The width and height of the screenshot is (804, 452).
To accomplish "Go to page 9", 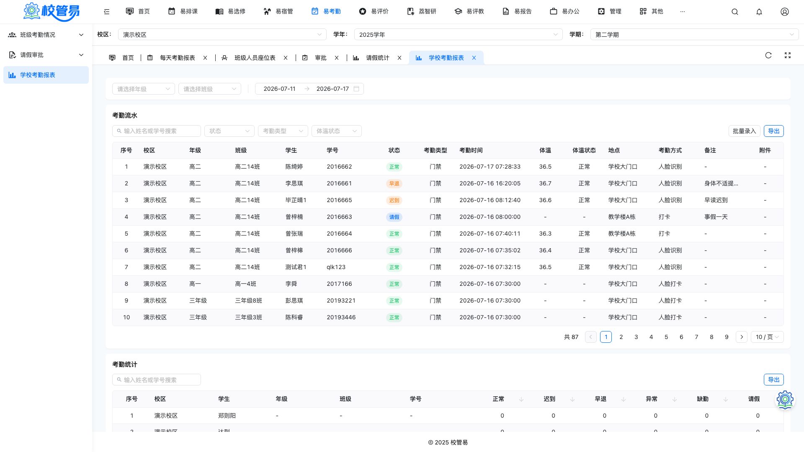I will click(x=727, y=337).
